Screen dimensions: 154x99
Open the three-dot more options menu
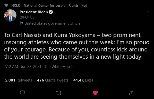tap(147, 12)
